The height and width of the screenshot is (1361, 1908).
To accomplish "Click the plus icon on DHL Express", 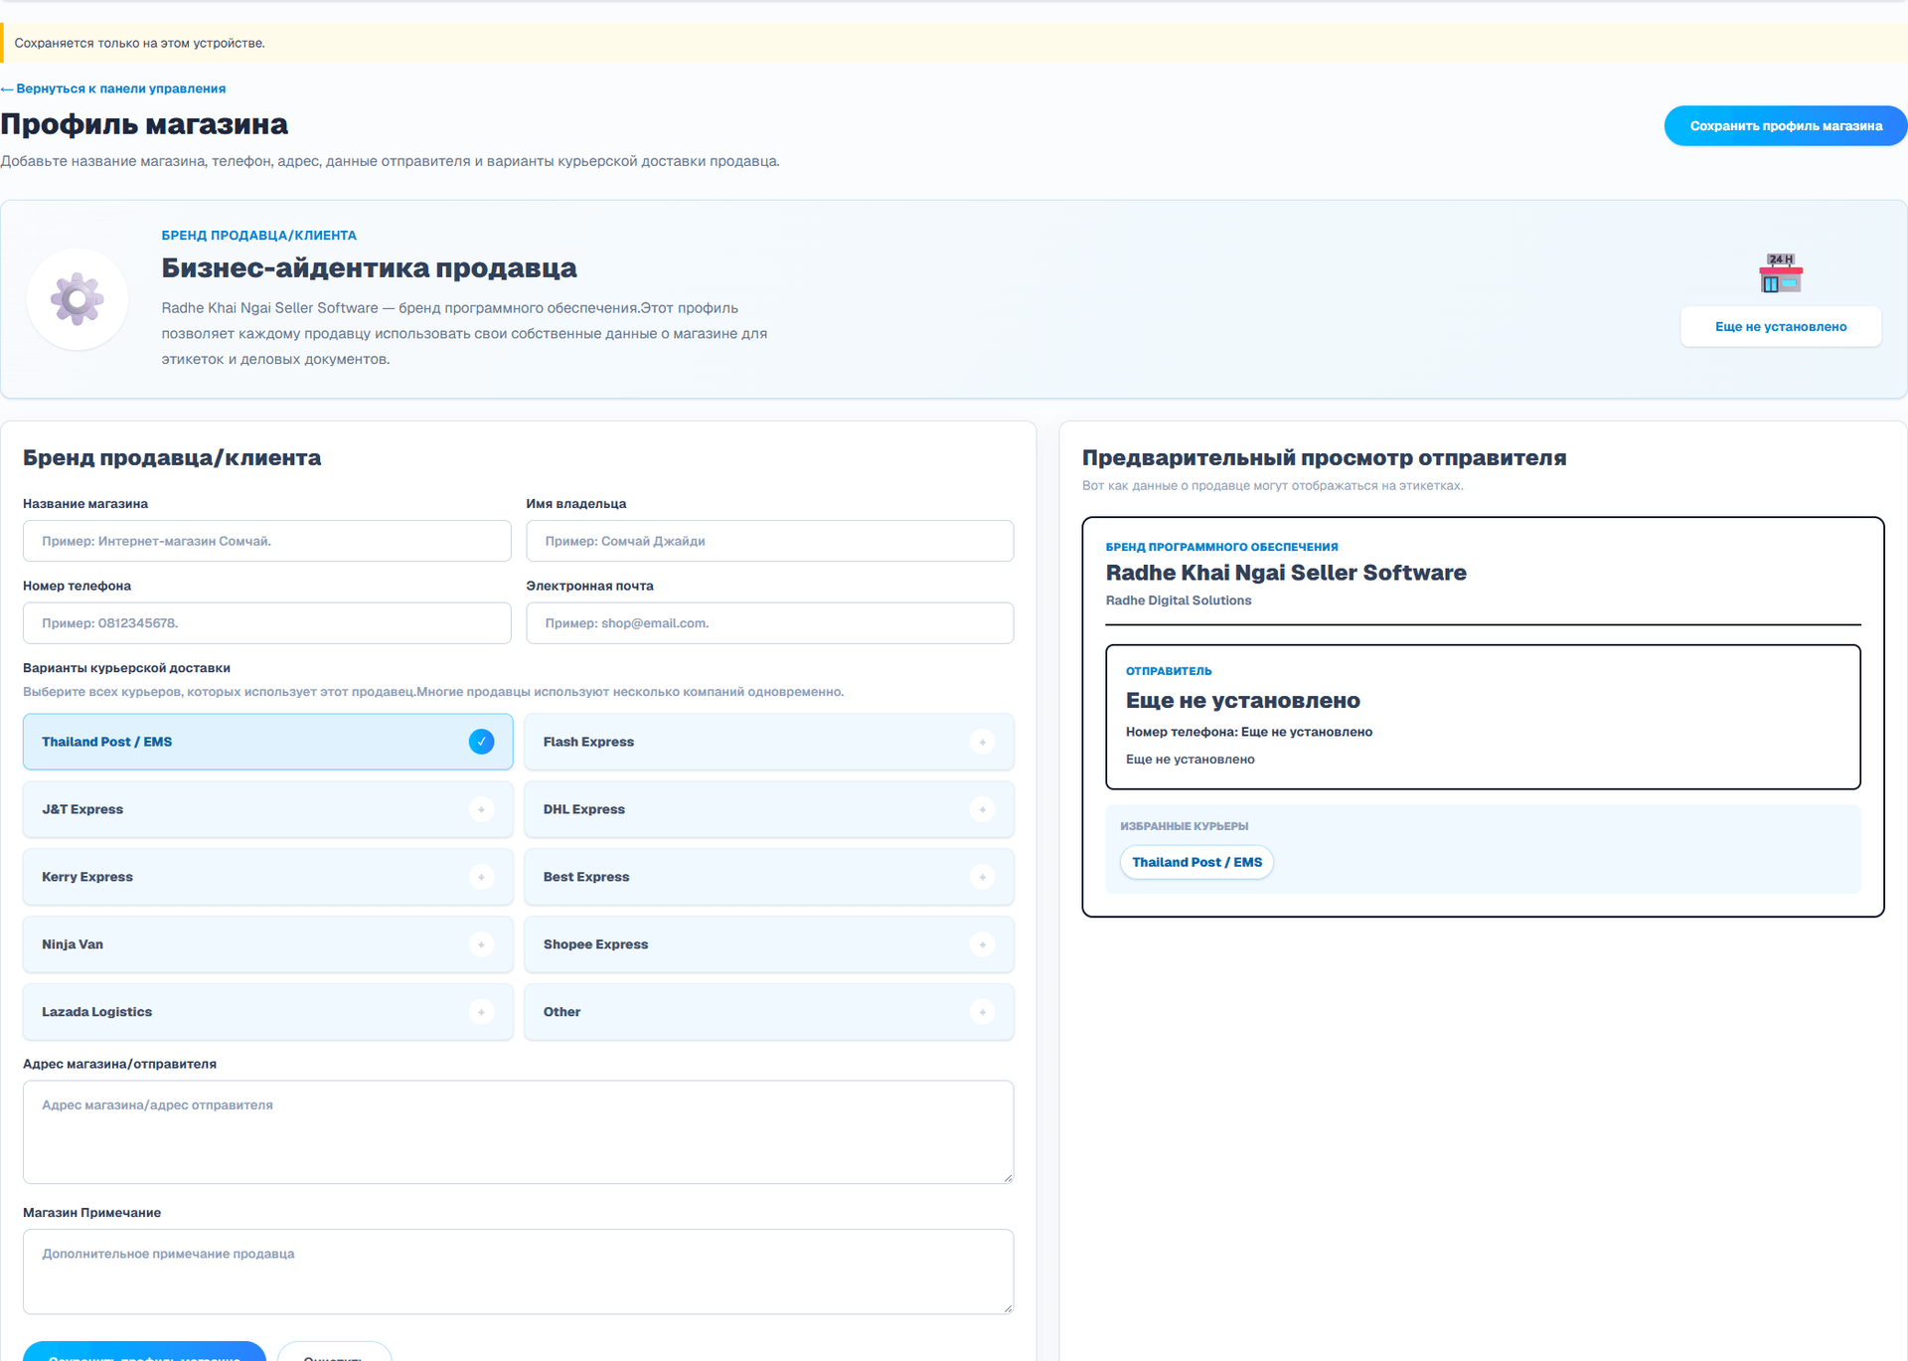I will pyautogui.click(x=982, y=809).
